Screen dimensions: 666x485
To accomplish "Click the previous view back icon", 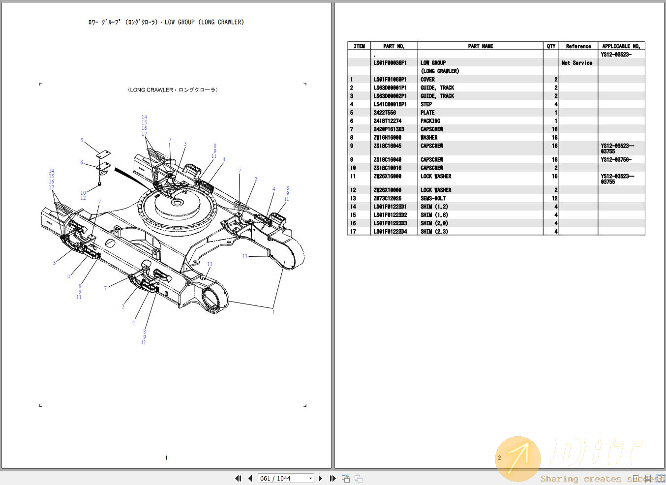I will [x=346, y=478].
